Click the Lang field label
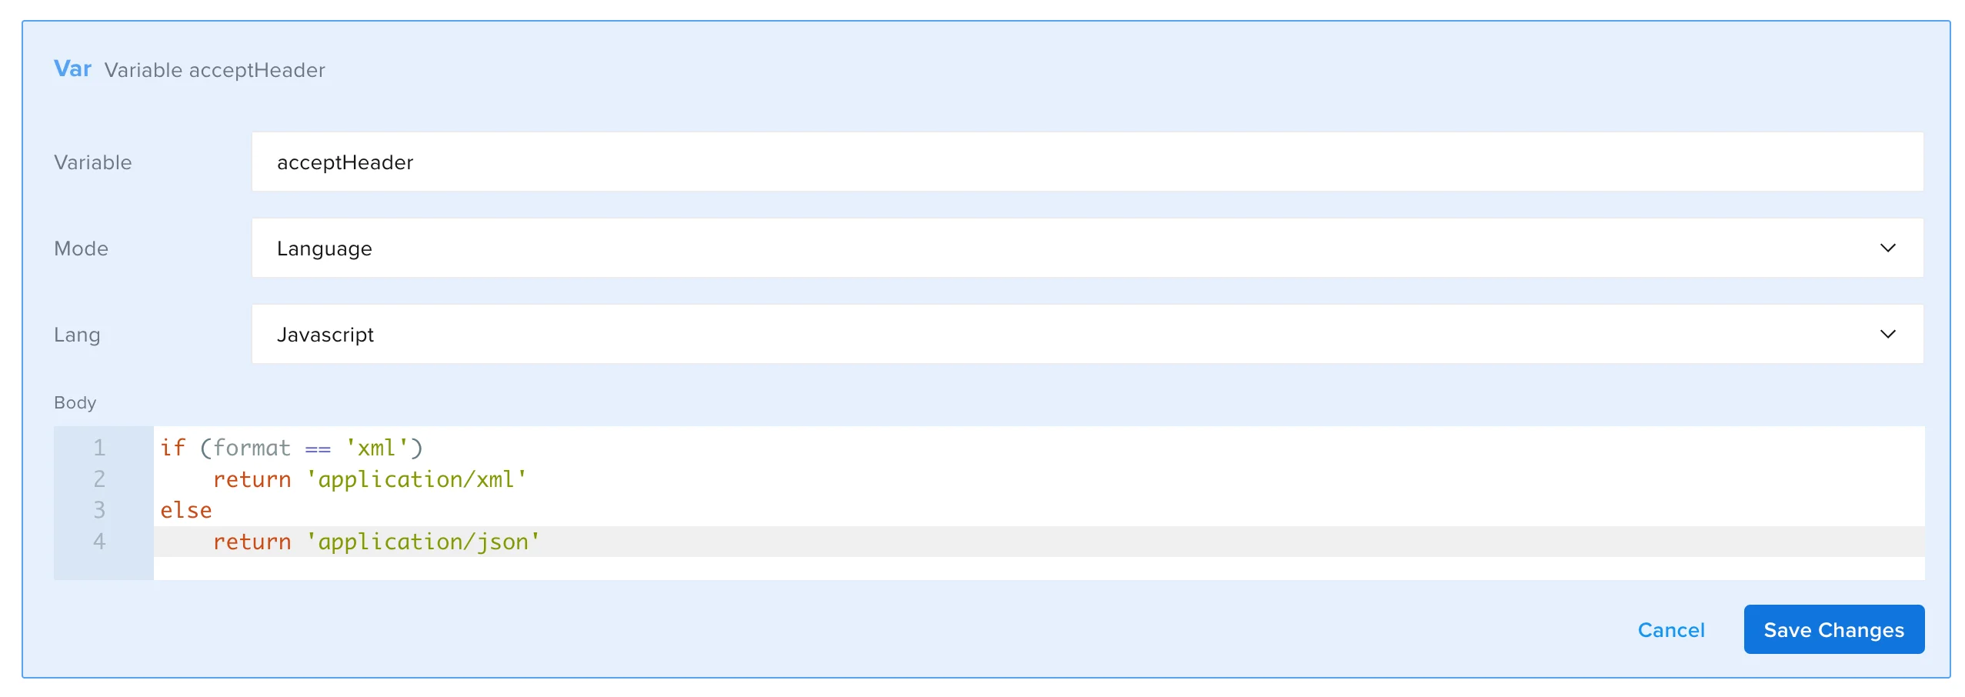1965x697 pixels. [77, 335]
